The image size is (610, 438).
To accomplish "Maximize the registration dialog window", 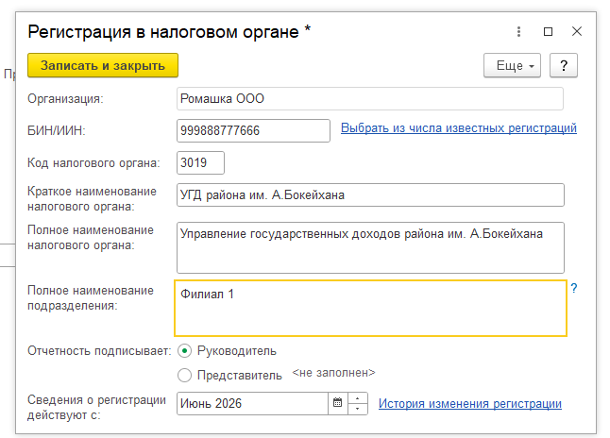I will tap(548, 31).
